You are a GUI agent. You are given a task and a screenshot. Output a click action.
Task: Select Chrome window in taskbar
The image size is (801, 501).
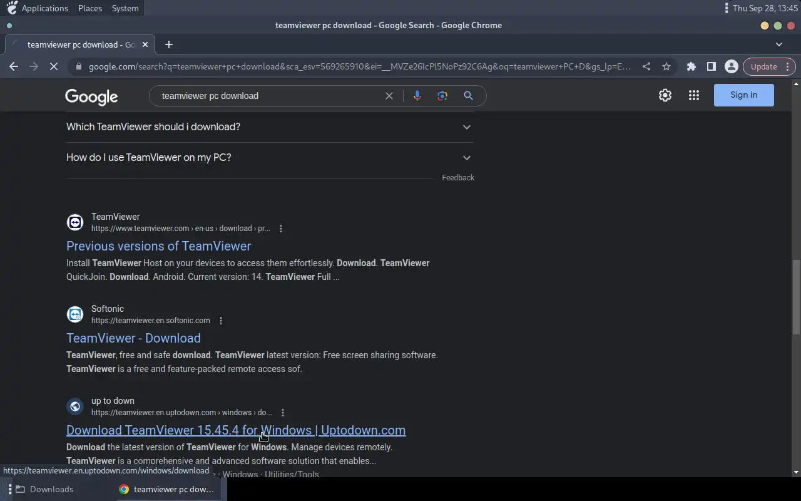point(168,489)
